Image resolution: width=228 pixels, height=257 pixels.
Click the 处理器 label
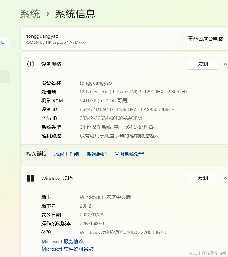click(x=49, y=92)
